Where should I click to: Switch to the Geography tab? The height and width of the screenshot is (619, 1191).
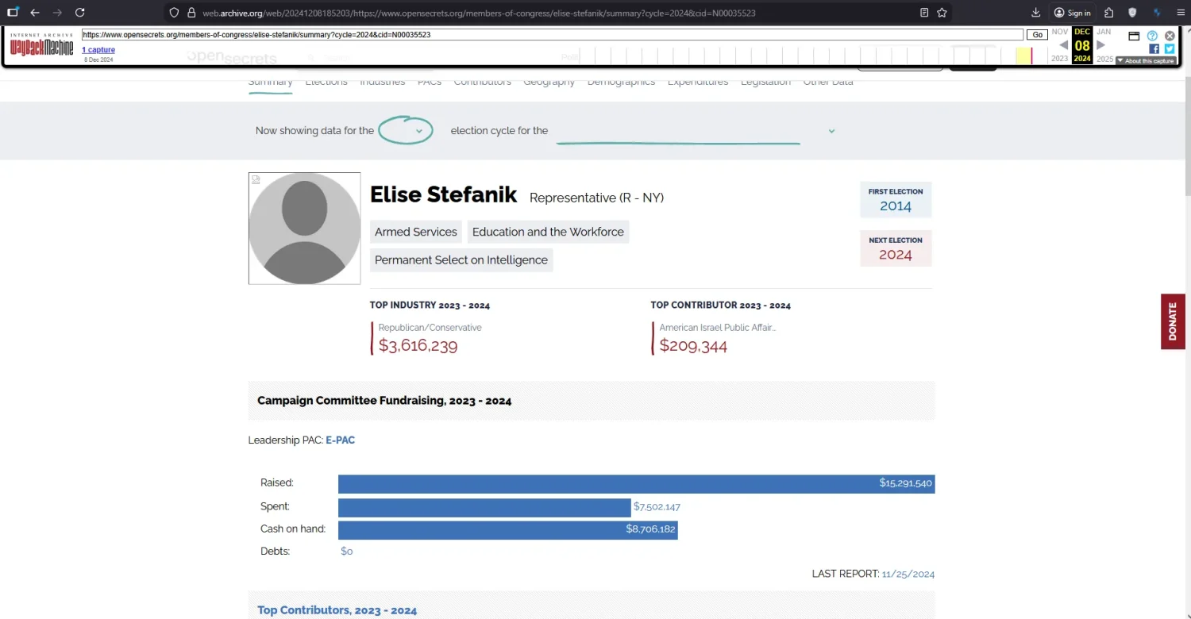coord(549,82)
